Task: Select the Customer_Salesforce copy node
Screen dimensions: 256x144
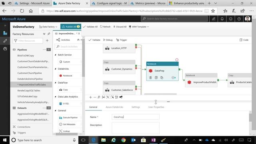Action: (x=119, y=88)
